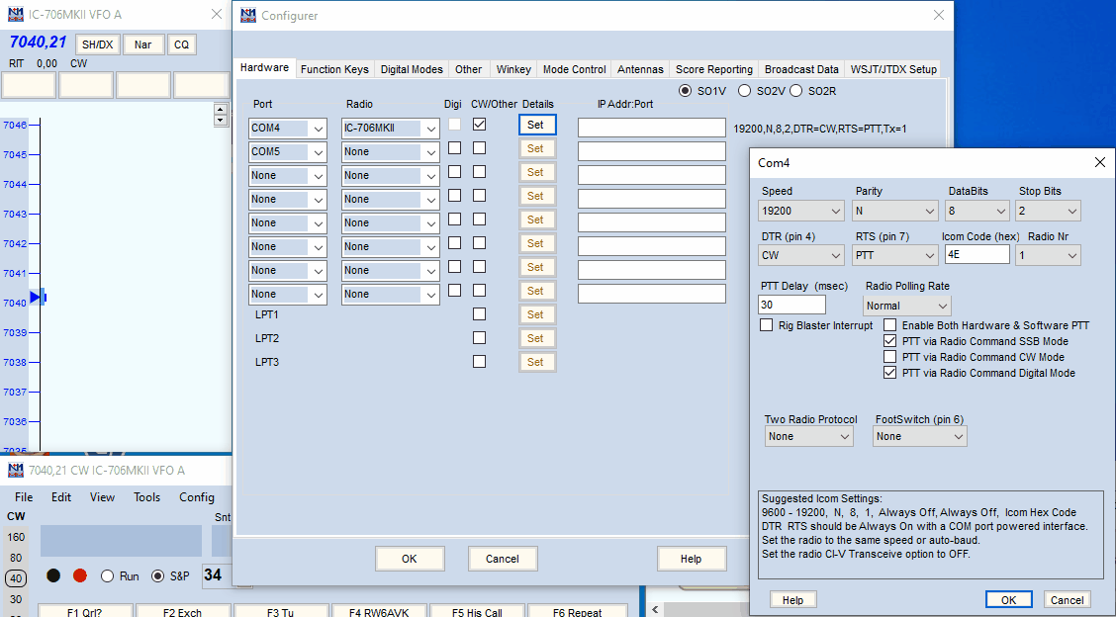1116x617 pixels.
Task: Switch entry window to Run mode
Action: pyautogui.click(x=108, y=575)
